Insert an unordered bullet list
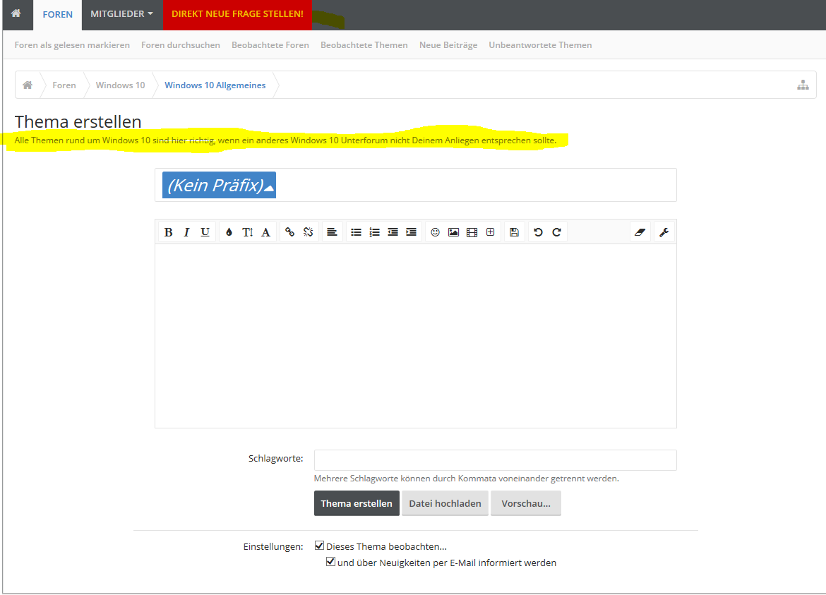 (356, 232)
